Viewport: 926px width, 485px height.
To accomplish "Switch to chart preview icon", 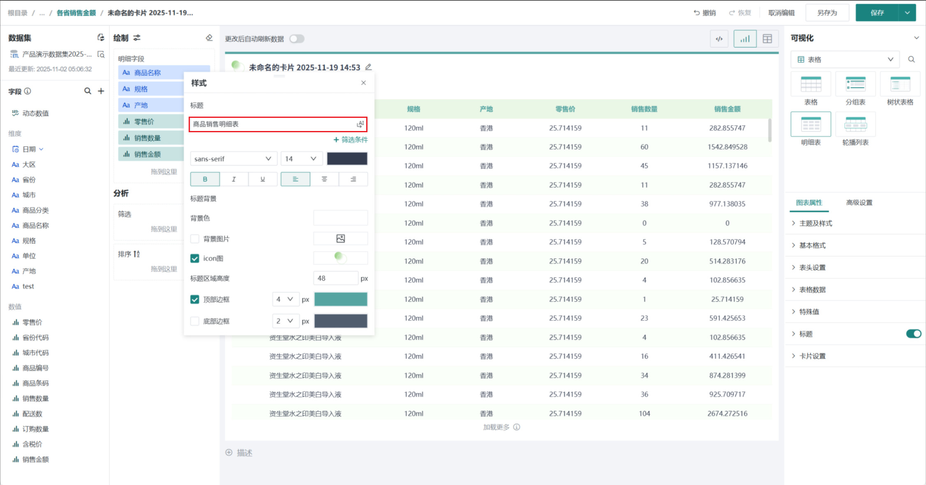I will click(x=745, y=39).
